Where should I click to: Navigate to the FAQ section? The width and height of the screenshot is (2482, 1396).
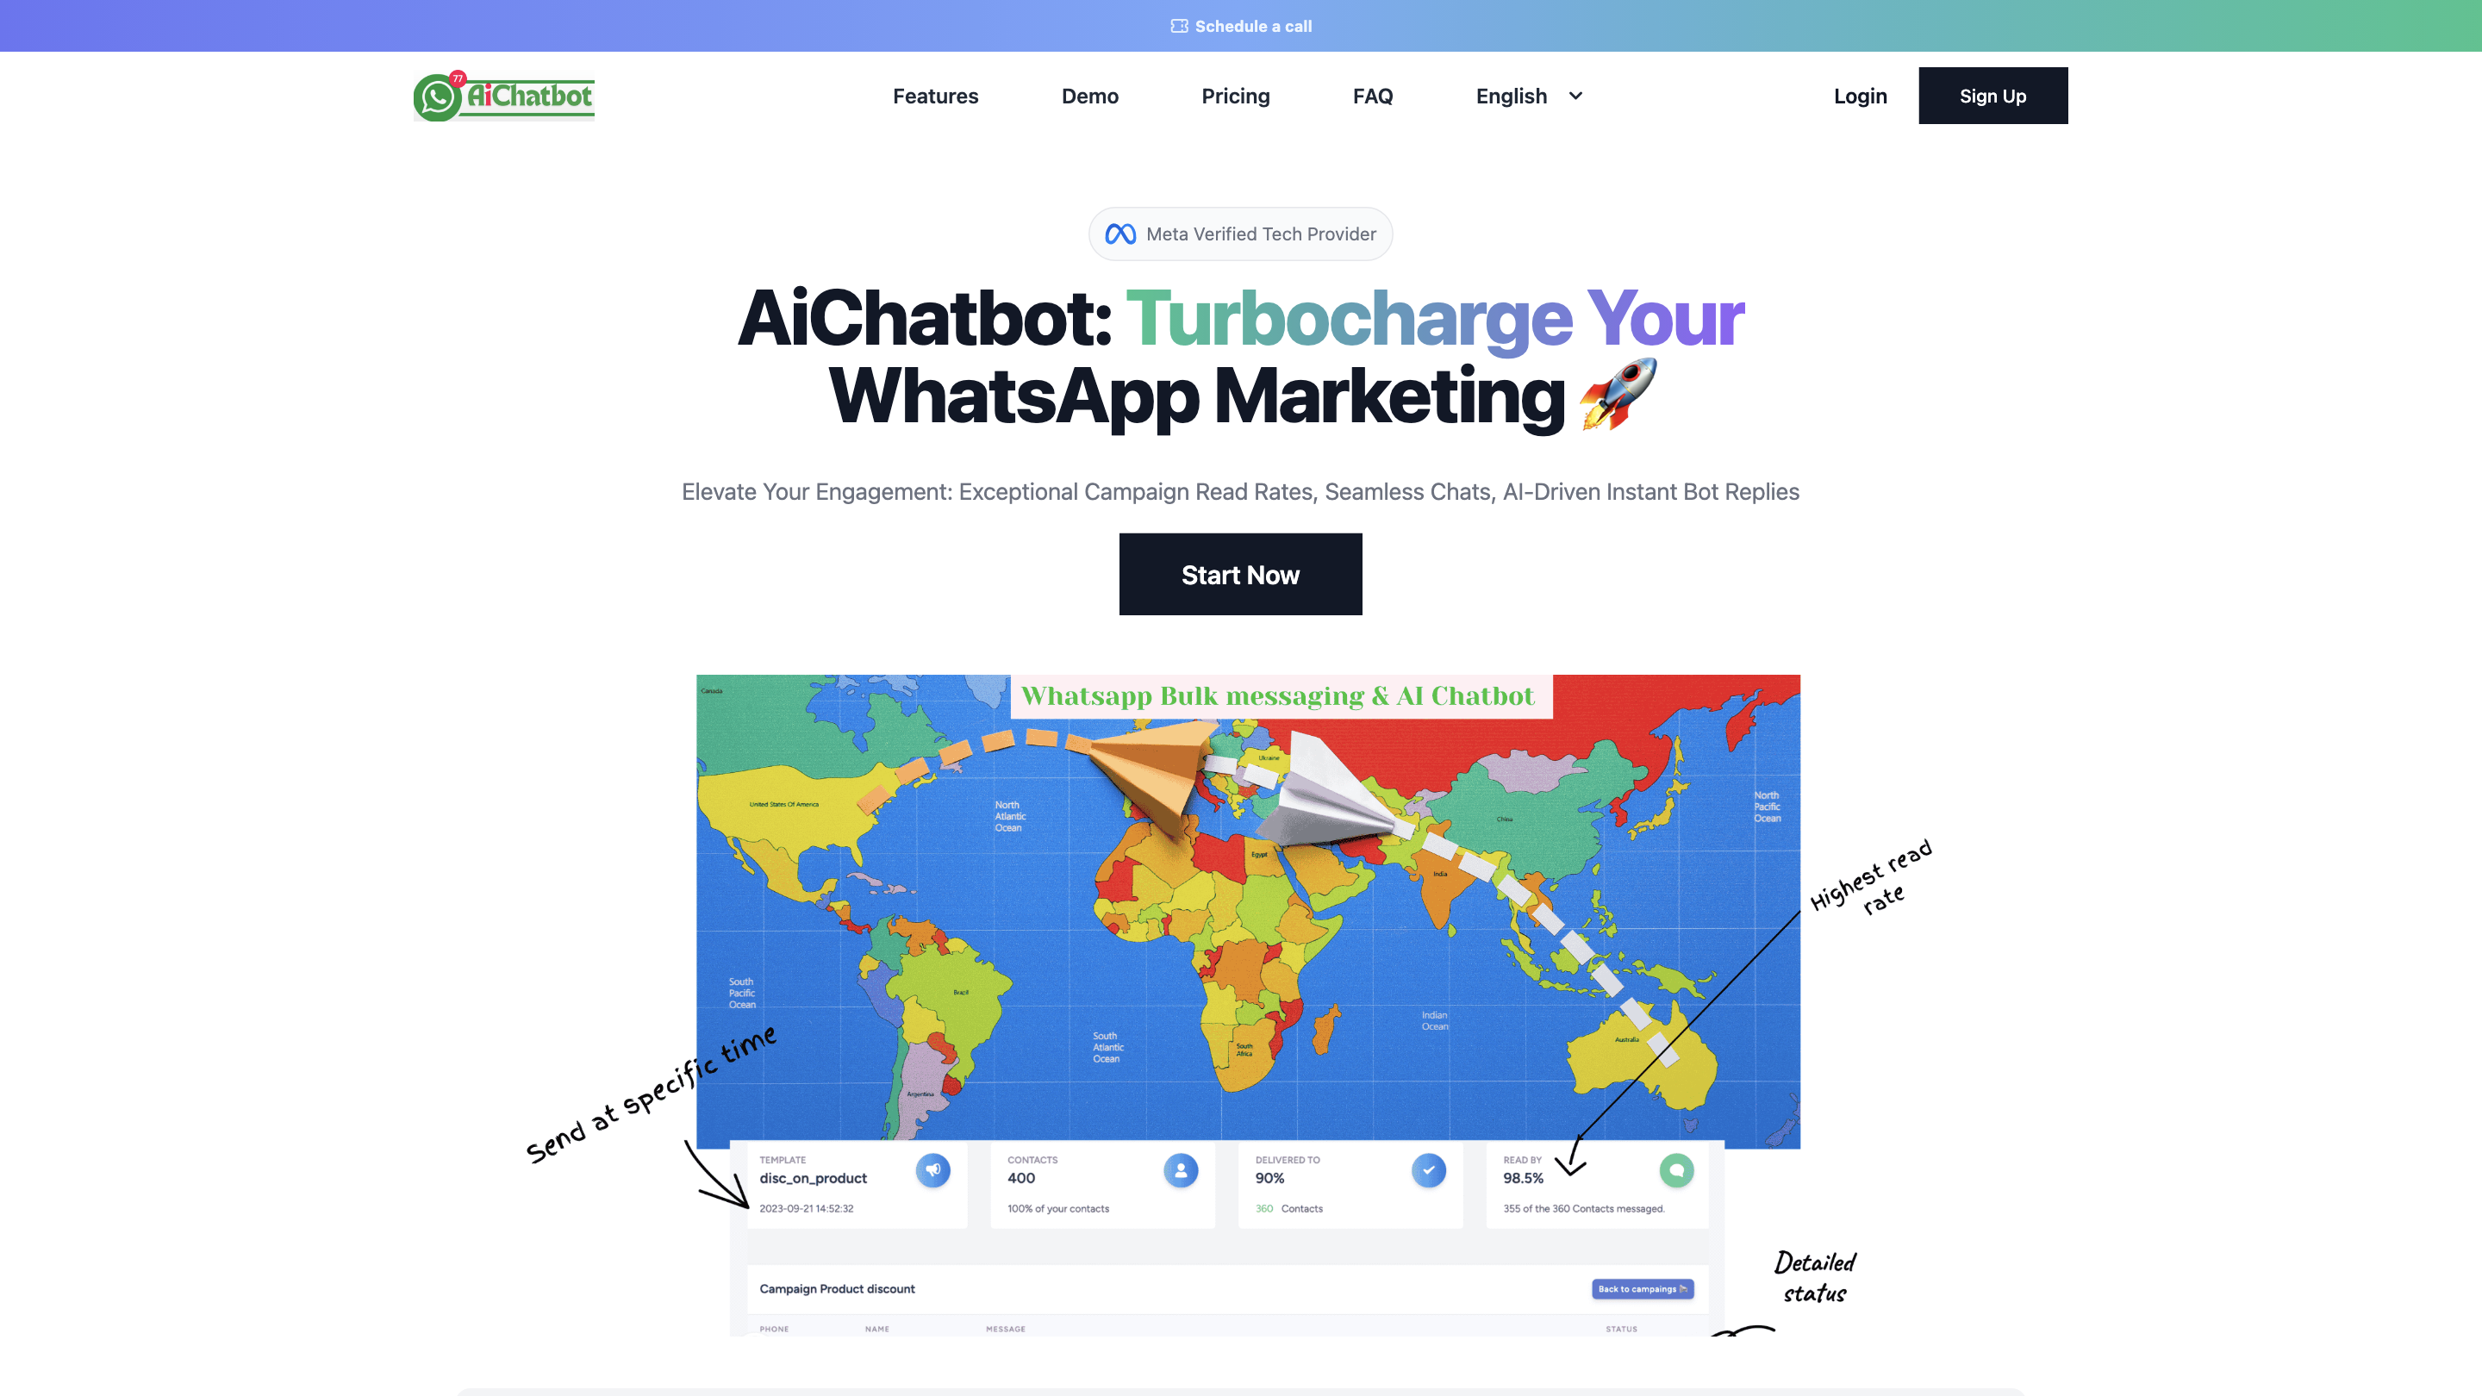pyautogui.click(x=1372, y=96)
